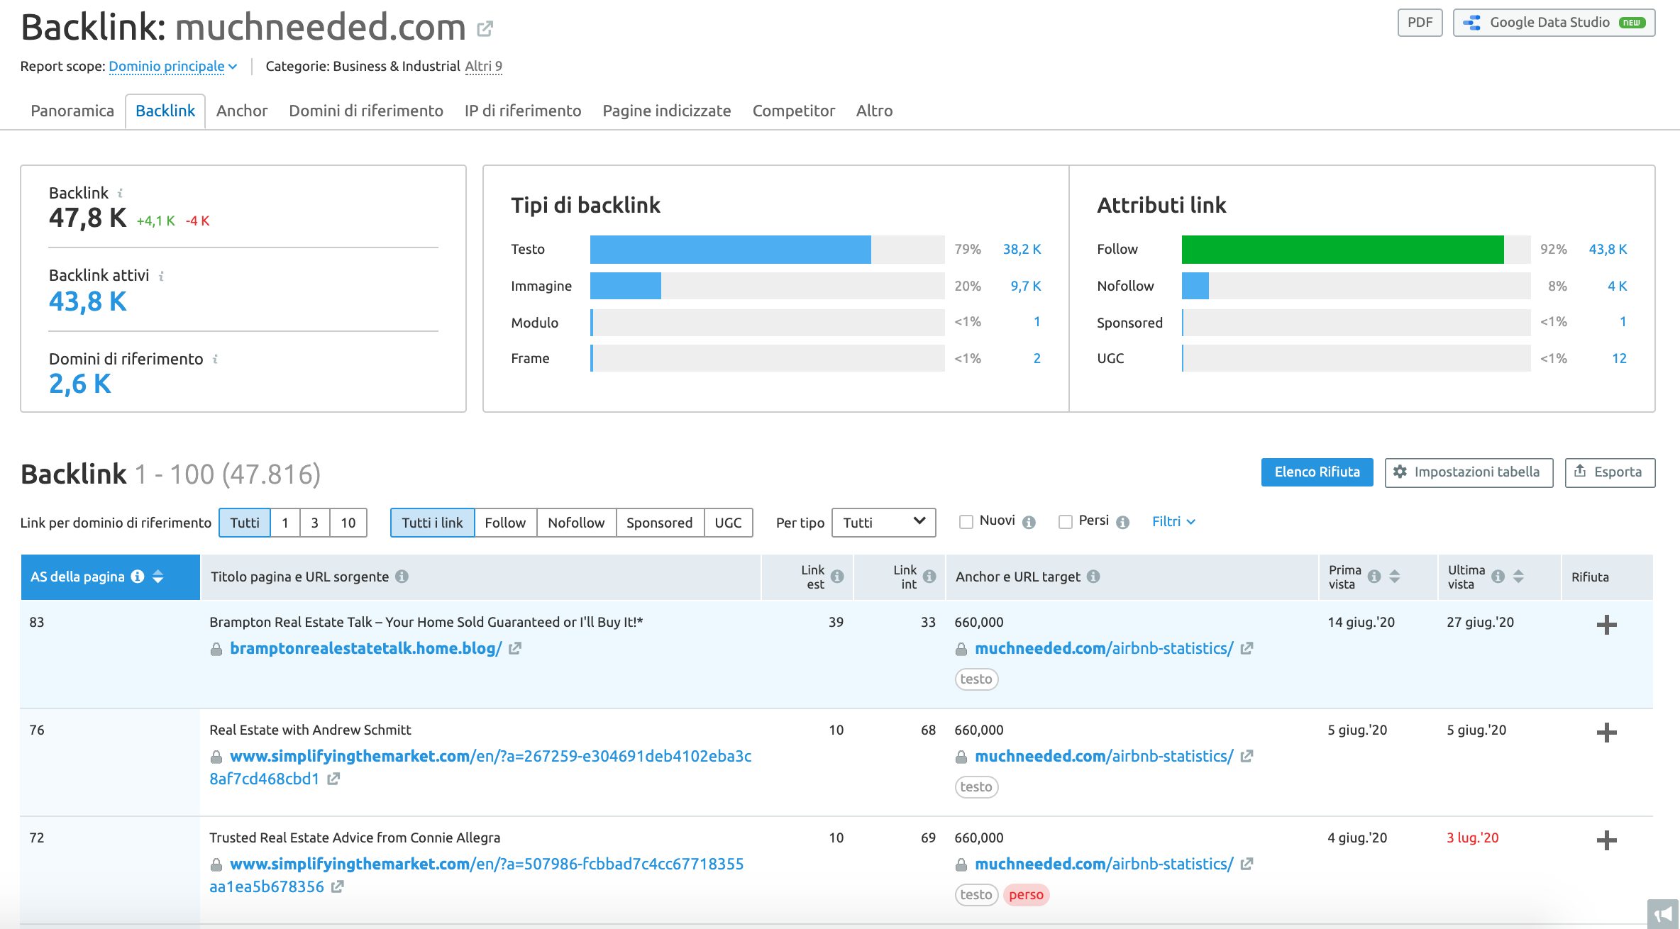The image size is (1680, 929).
Task: Select 10 links per dominio di riferimento
Action: point(348,523)
